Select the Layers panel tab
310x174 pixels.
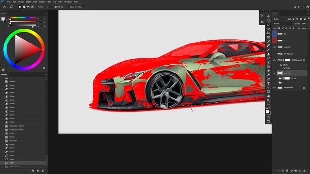(276, 14)
